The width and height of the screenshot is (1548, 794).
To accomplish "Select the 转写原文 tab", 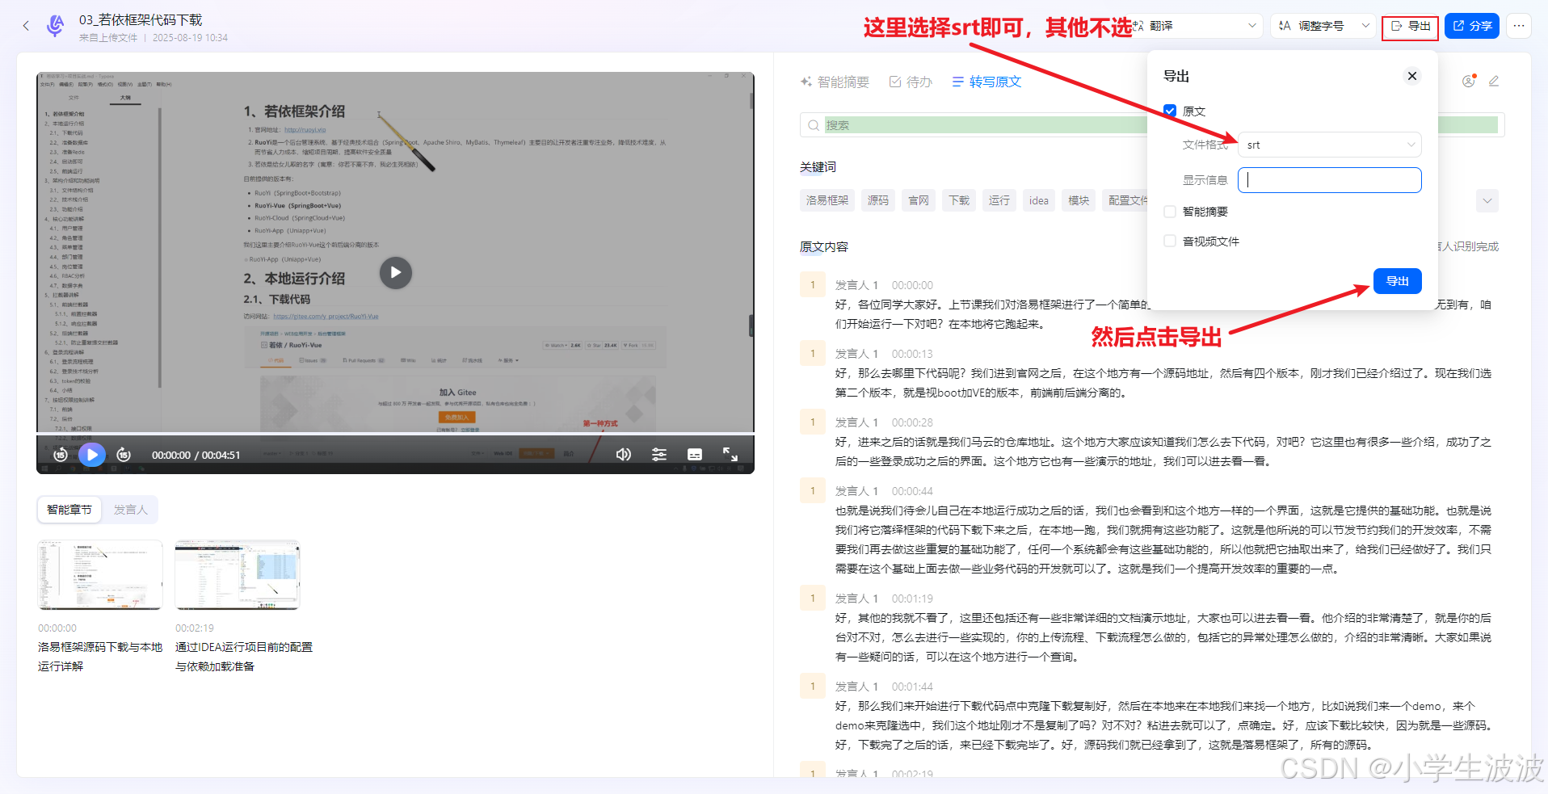I will click(x=986, y=82).
